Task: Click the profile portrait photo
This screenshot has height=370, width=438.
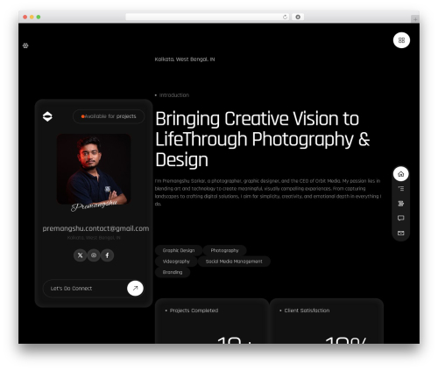Action: pos(94,169)
